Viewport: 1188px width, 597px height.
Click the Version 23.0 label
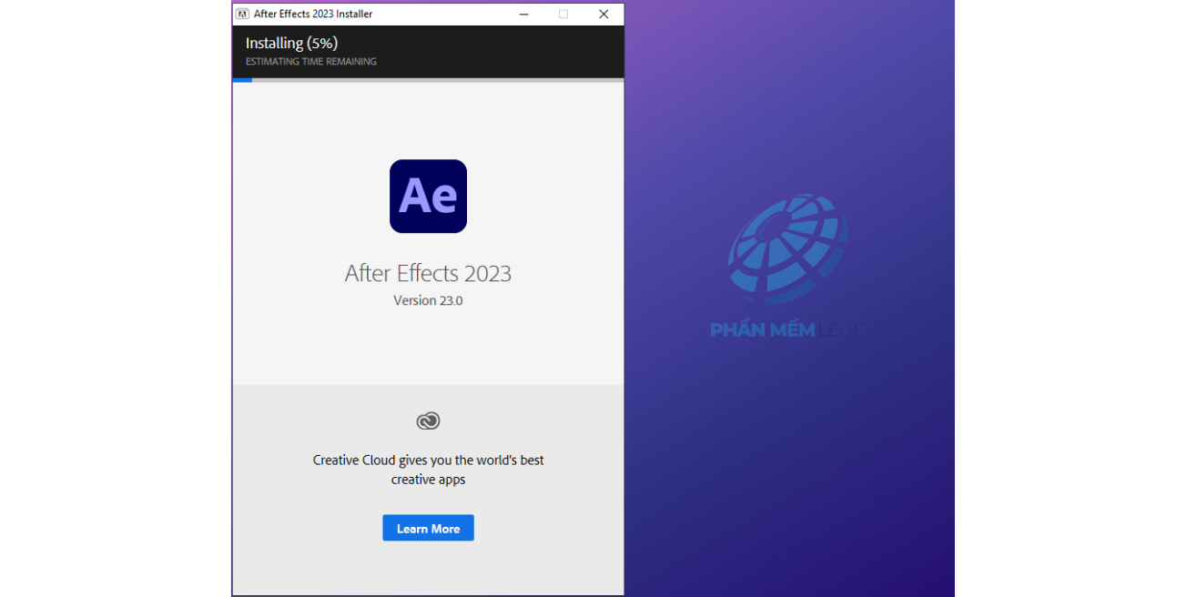pyautogui.click(x=428, y=300)
